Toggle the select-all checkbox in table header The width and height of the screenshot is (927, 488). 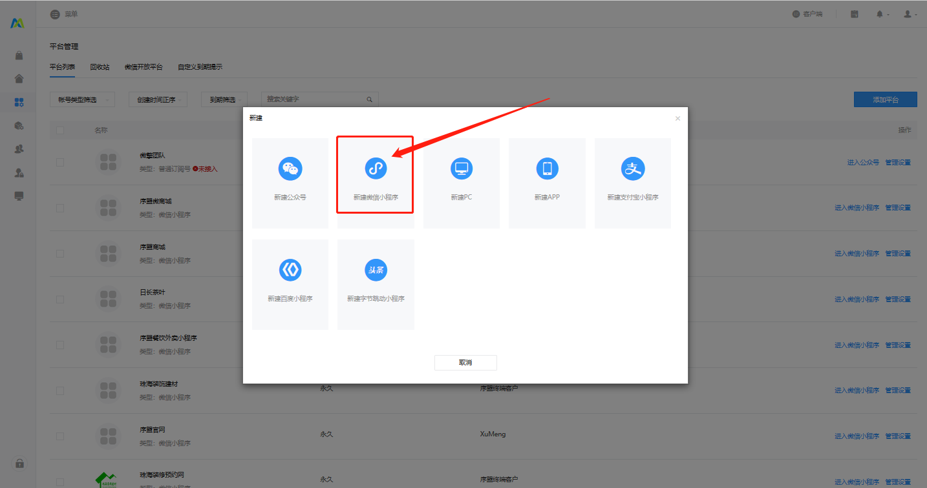coord(60,130)
